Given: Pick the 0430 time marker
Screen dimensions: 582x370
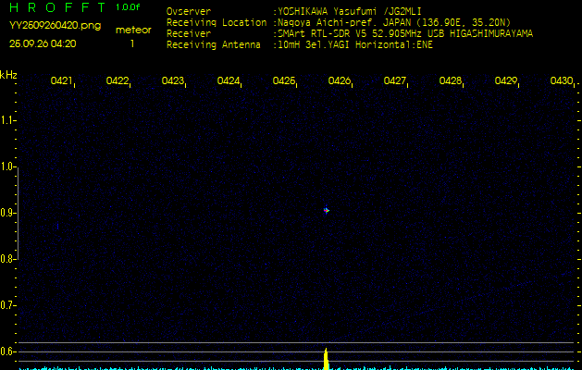Looking at the screenshot, I should coord(561,81).
